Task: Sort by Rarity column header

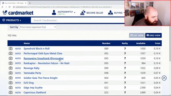Action: 125,43
